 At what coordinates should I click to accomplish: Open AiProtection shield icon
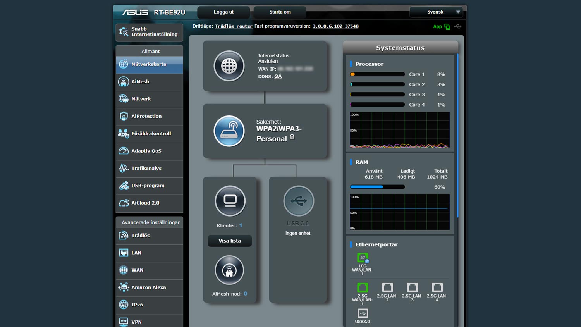pyautogui.click(x=124, y=116)
